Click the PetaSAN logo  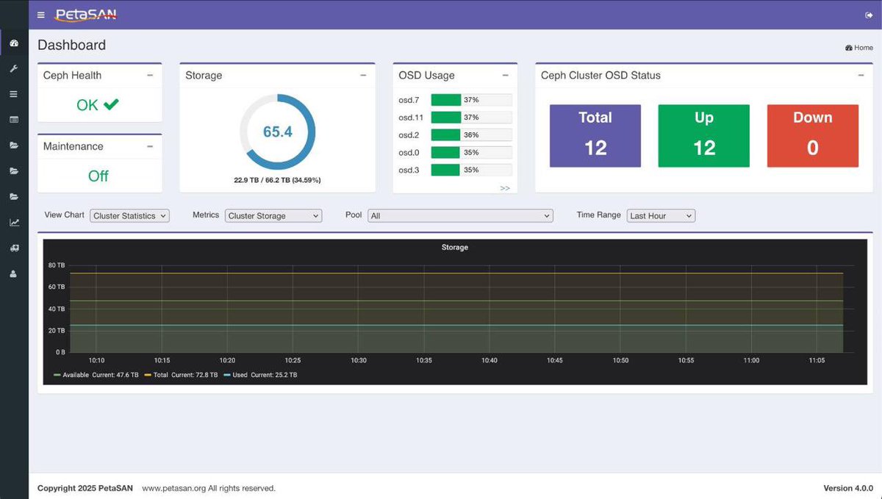point(86,15)
